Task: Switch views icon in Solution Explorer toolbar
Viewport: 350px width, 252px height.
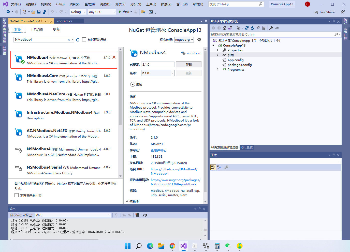Action: tap(230, 28)
